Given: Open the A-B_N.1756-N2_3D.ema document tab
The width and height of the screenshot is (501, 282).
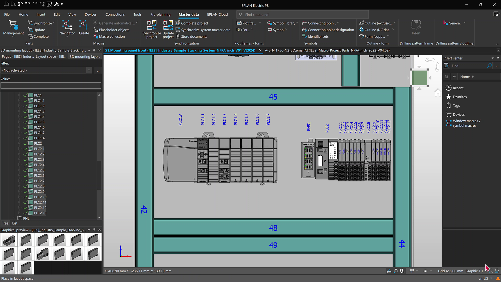Looking at the screenshot, I should coord(327,50).
